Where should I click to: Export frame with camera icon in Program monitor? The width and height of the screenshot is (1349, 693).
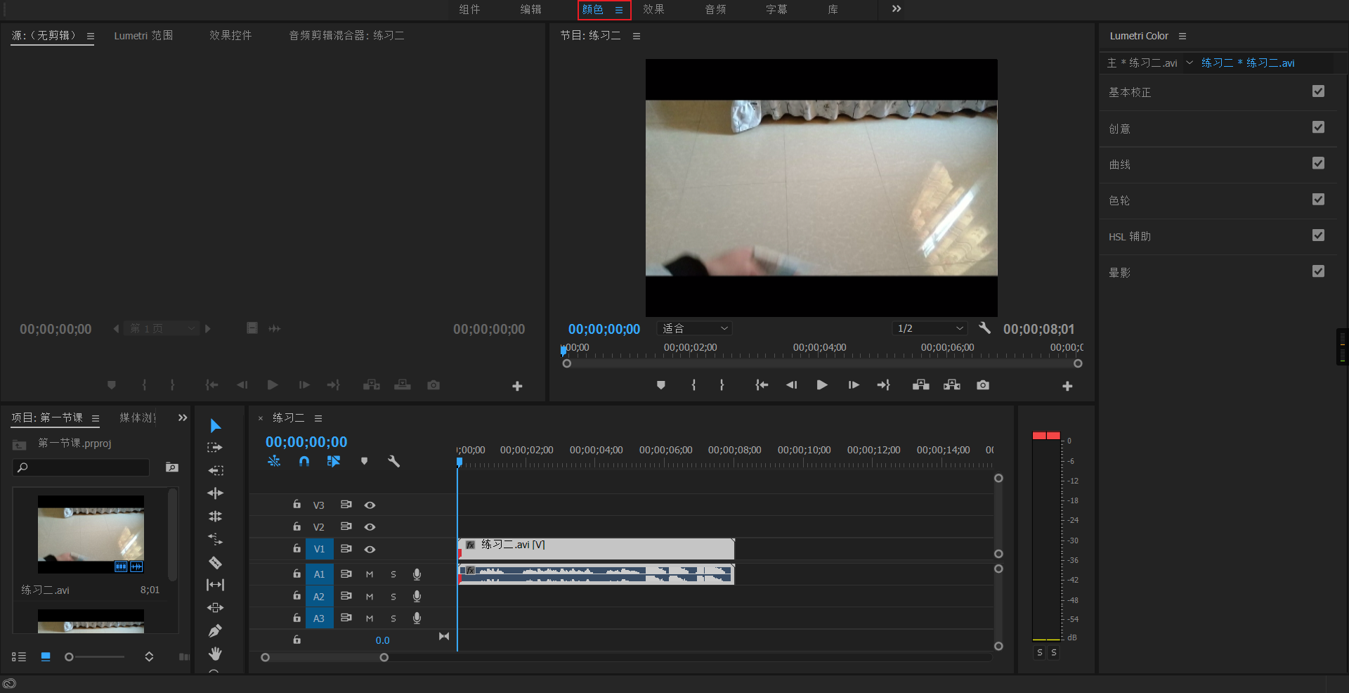tap(983, 385)
